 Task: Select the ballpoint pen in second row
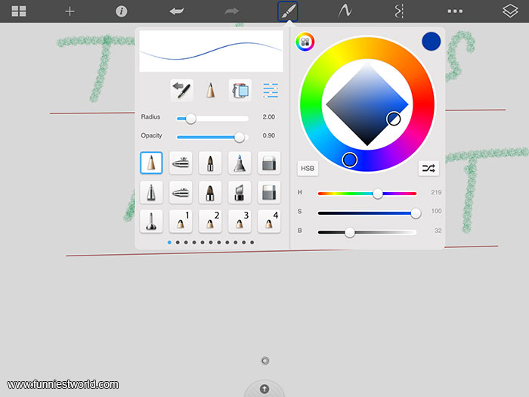151,192
